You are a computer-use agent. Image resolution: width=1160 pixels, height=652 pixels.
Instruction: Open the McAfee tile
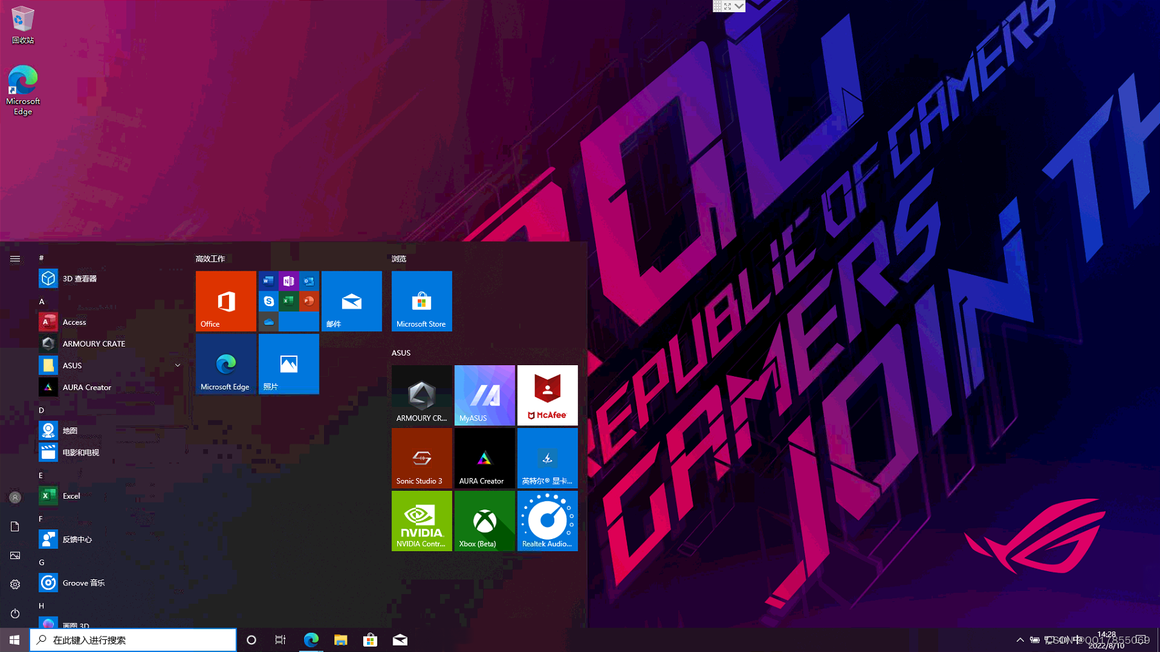pyautogui.click(x=547, y=395)
